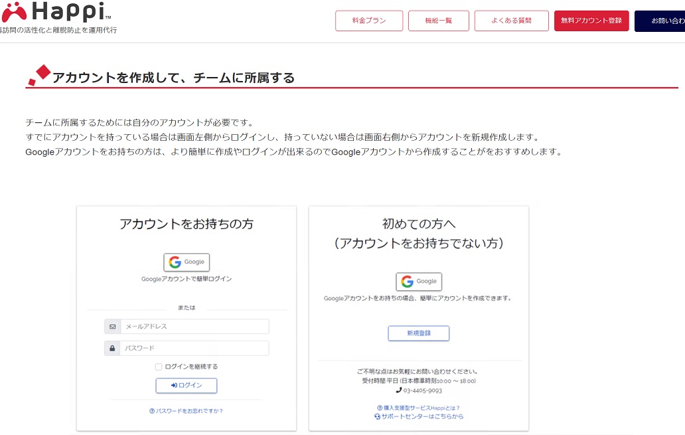Click the Googleアカウントで簡単ログイン caption
This screenshot has height=435, width=685.
[187, 279]
